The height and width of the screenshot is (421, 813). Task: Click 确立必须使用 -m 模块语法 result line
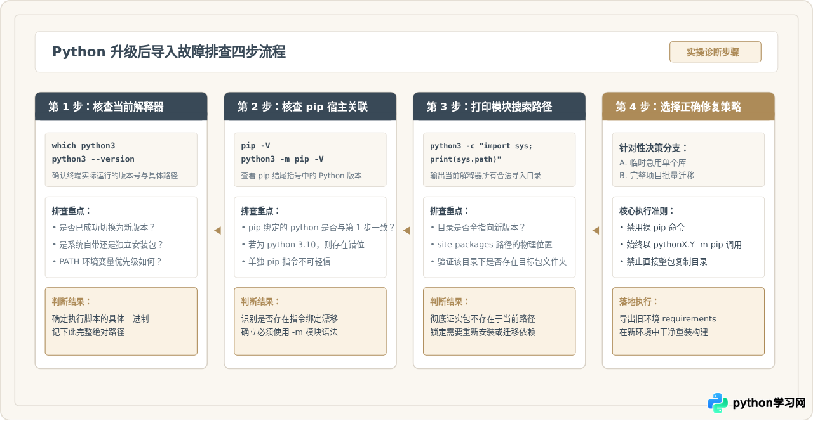pyautogui.click(x=289, y=332)
